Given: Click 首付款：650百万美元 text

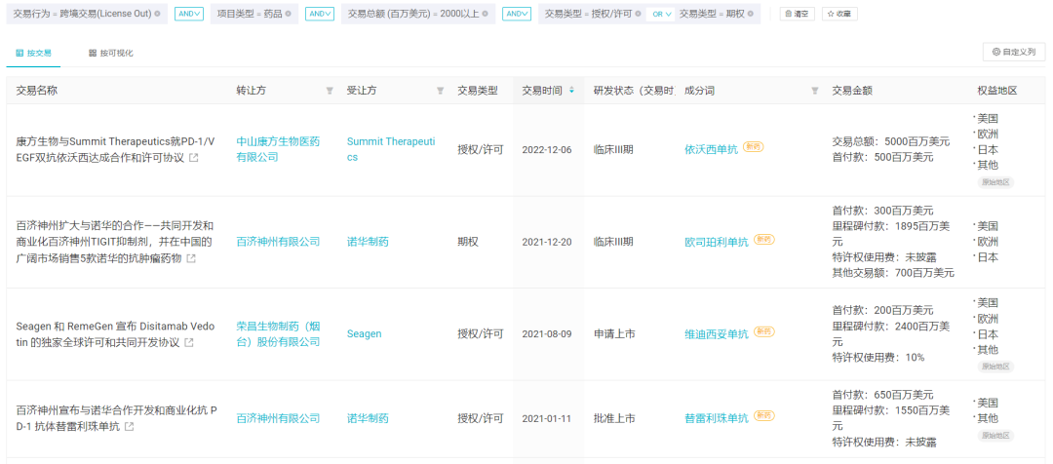Looking at the screenshot, I should 882,395.
